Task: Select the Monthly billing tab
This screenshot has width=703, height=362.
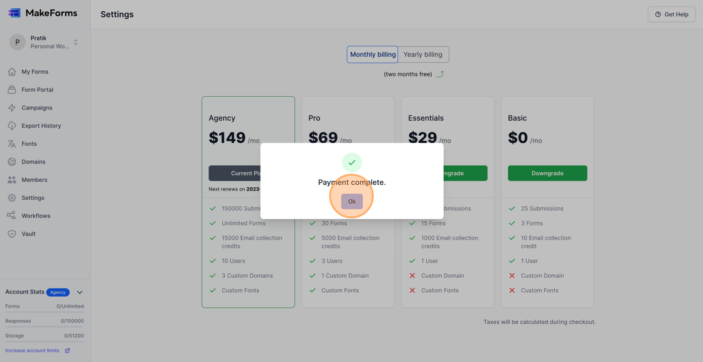Action: tap(372, 54)
